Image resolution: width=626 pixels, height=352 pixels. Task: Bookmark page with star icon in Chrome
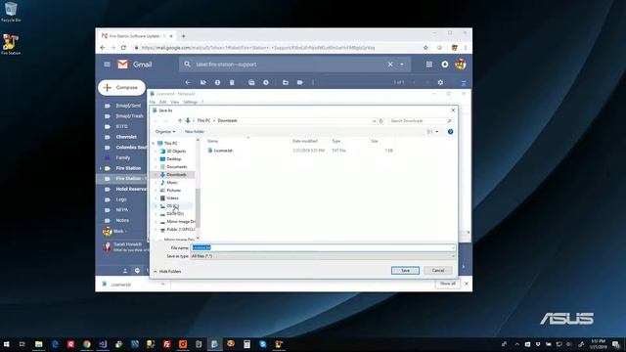click(x=425, y=48)
